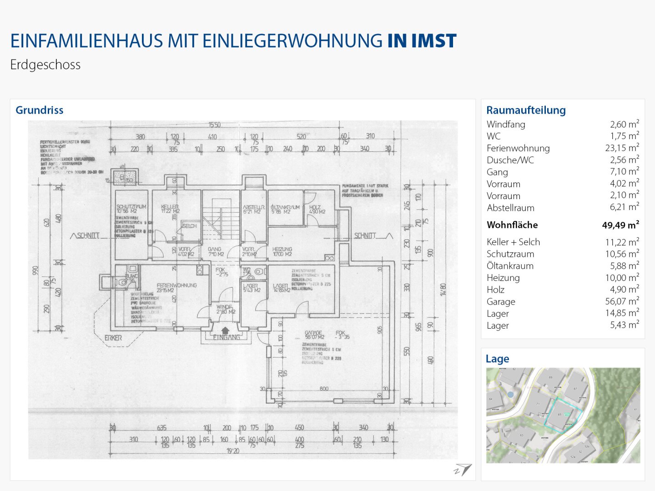Select the '2,56 m²' value

625,160
